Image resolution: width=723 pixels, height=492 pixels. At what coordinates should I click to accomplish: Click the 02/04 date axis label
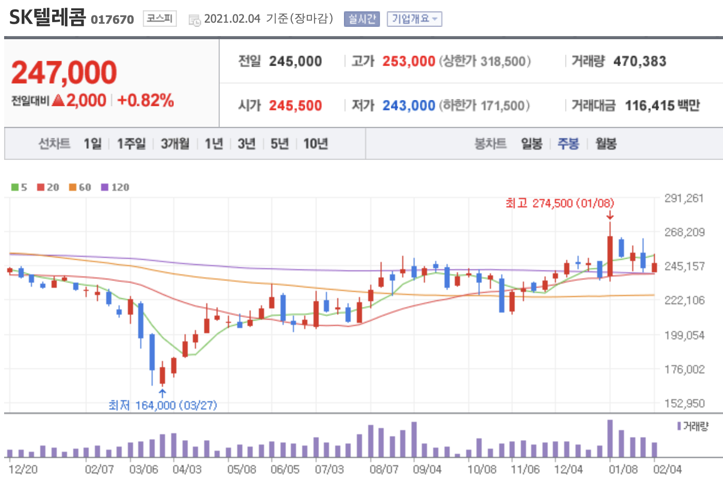tap(667, 469)
